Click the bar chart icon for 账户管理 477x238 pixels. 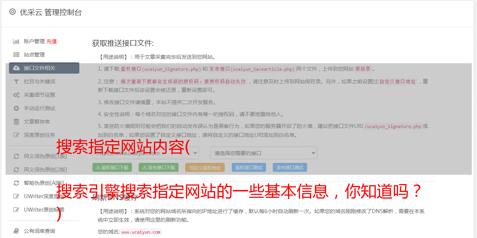pos(16,41)
